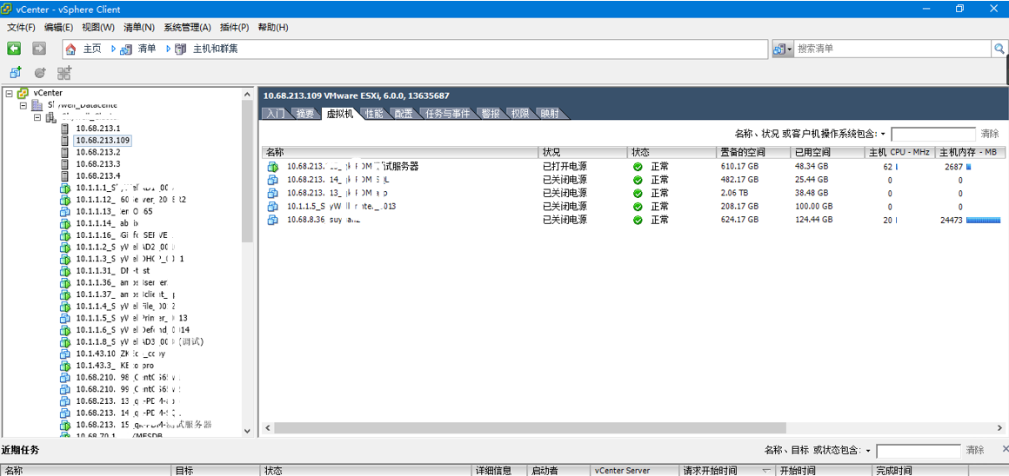1009x476 pixels.
Task: Go forward with the gray forward arrow
Action: [38, 48]
